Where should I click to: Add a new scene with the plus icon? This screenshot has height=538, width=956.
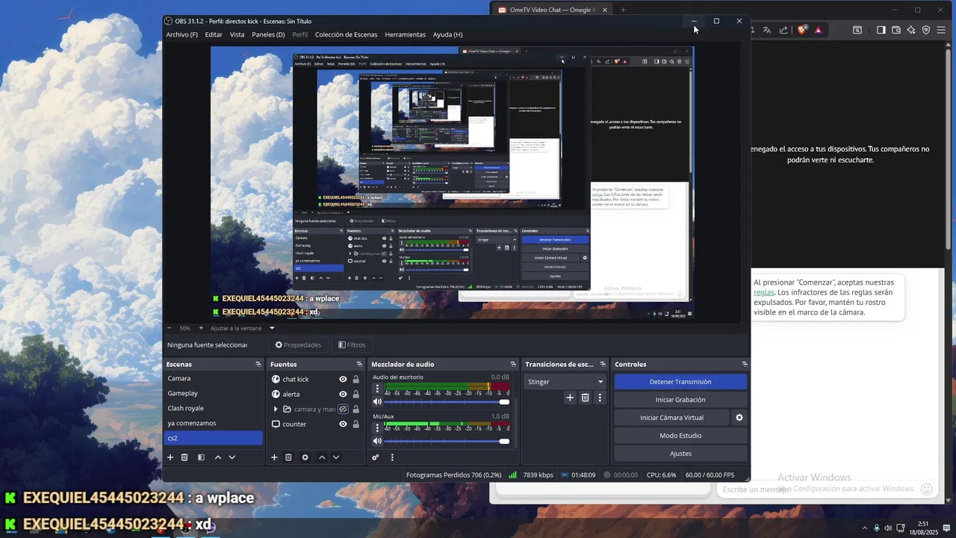point(170,457)
